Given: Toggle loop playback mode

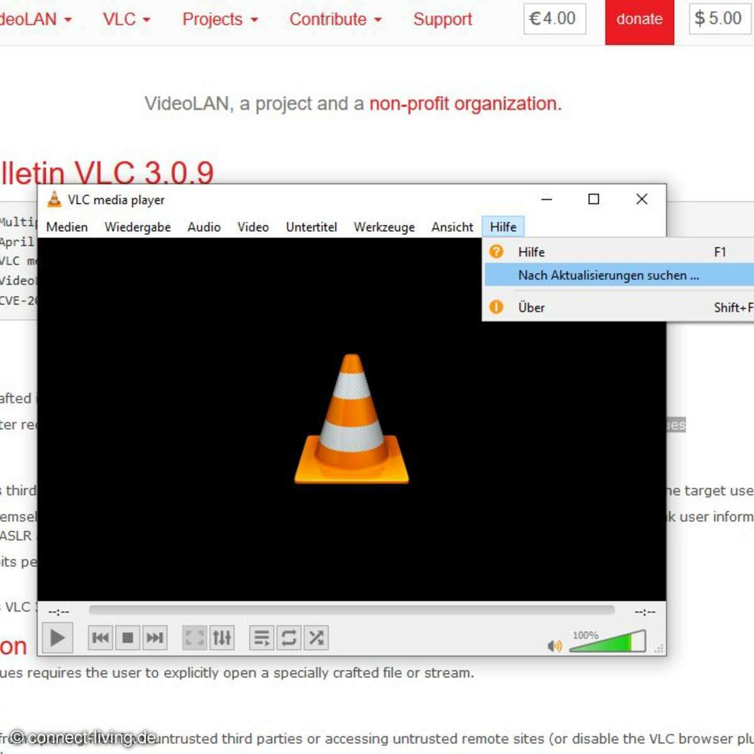Looking at the screenshot, I should coord(288,637).
